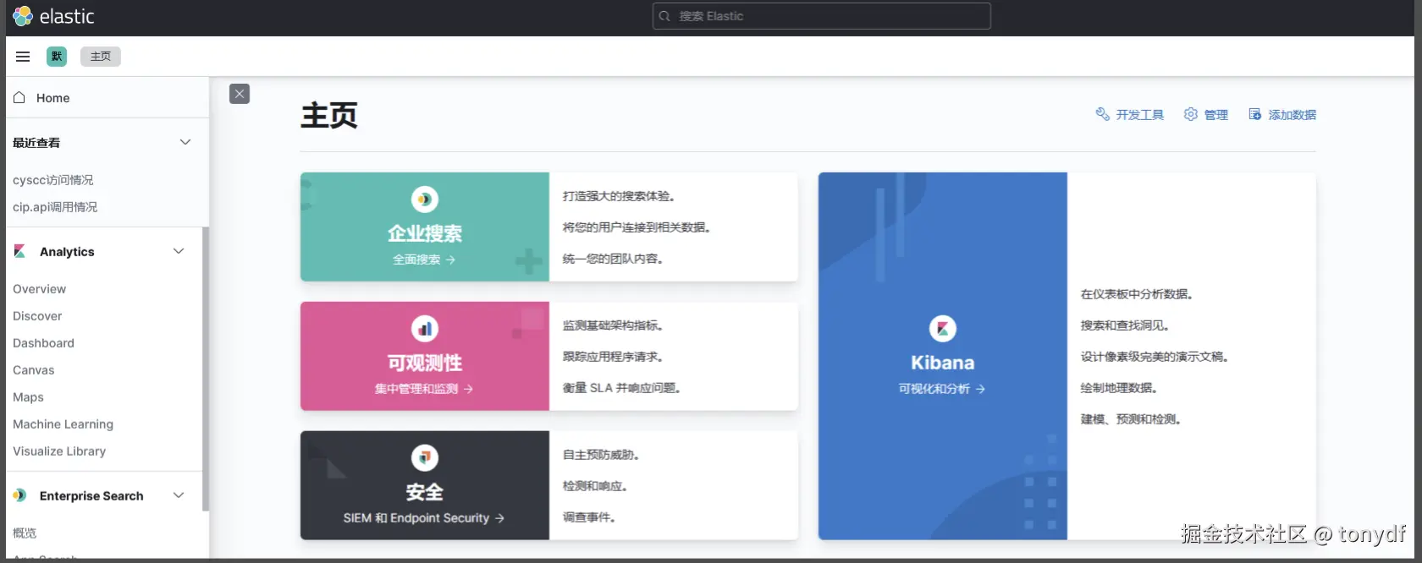Open the 添加数据 link
This screenshot has width=1422, height=563.
pyautogui.click(x=1292, y=115)
